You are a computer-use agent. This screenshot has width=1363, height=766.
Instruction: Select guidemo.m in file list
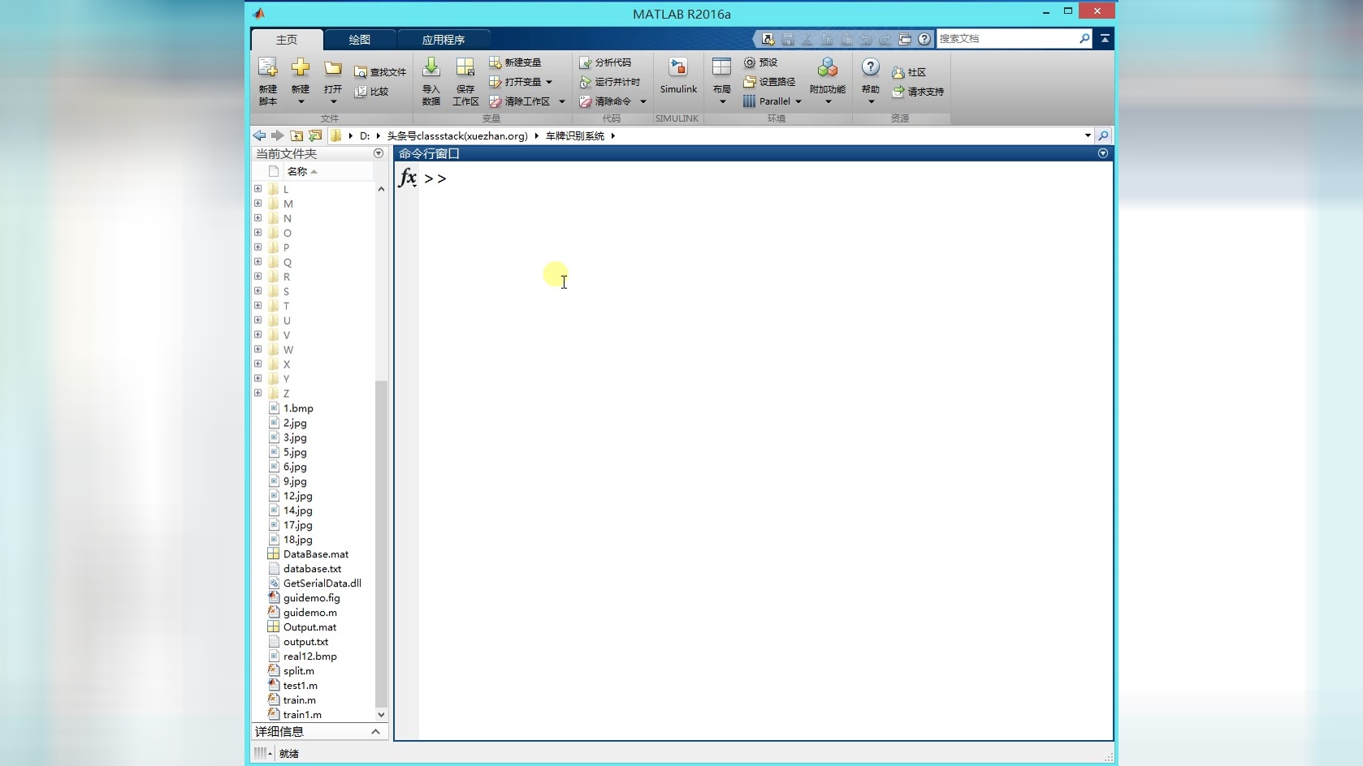pyautogui.click(x=310, y=613)
